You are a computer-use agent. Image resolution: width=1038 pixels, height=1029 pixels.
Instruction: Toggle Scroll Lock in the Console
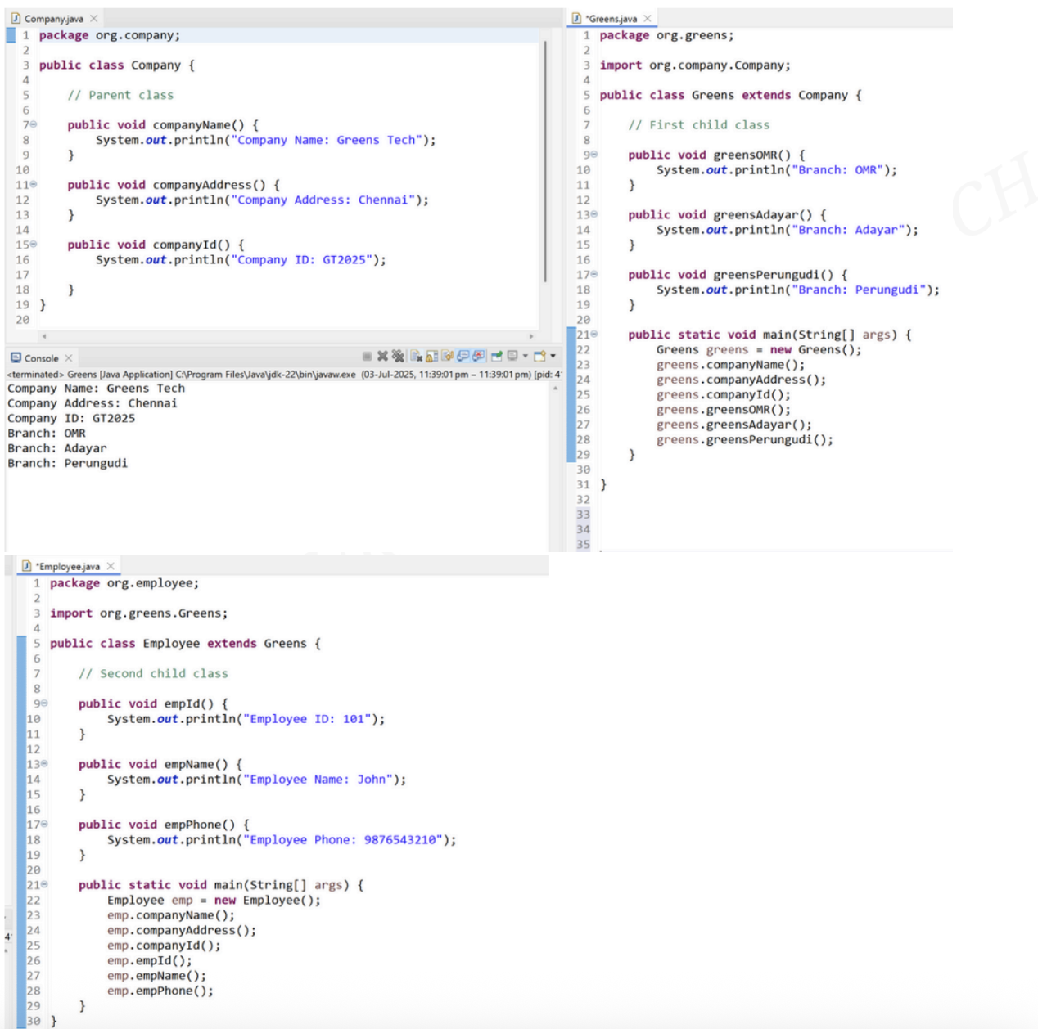point(431,356)
